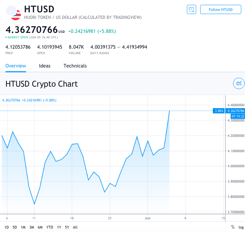Click the +0.24216981 (+5.88%) change text
The height and width of the screenshot is (232, 245).
click(92, 31)
